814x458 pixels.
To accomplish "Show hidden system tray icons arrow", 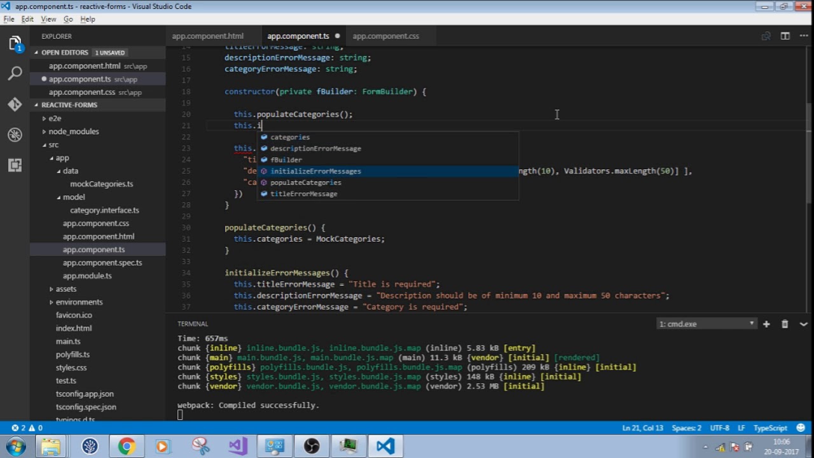I will click(707, 447).
